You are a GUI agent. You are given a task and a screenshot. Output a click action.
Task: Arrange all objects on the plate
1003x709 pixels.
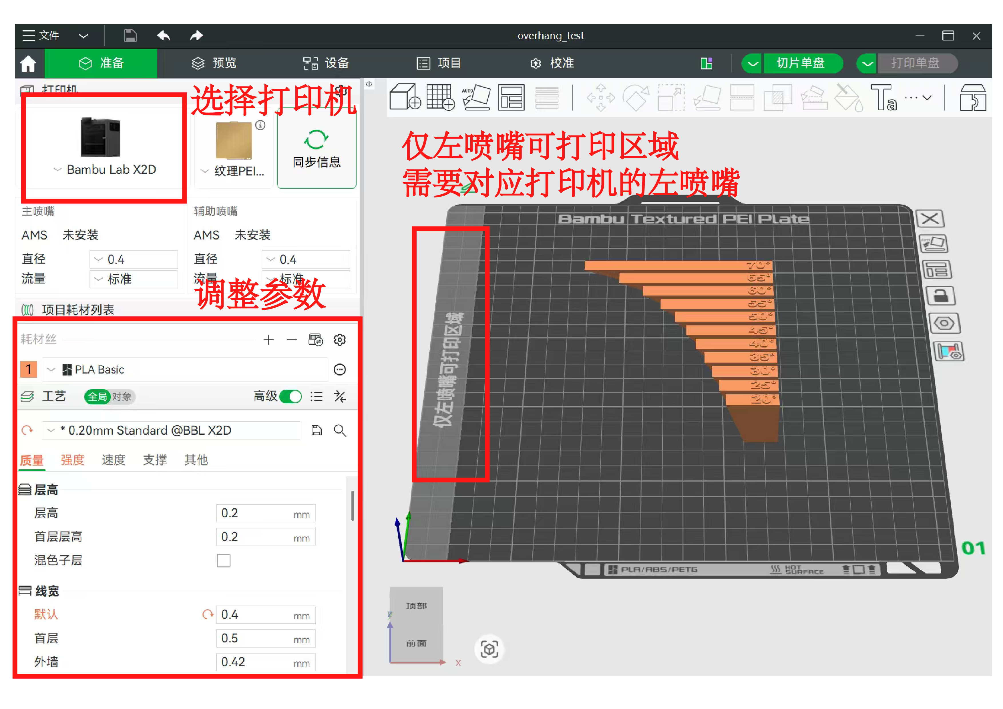[511, 97]
